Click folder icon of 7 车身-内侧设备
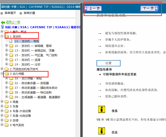Viewport: 166px width, 137px height. [x=6, y=116]
